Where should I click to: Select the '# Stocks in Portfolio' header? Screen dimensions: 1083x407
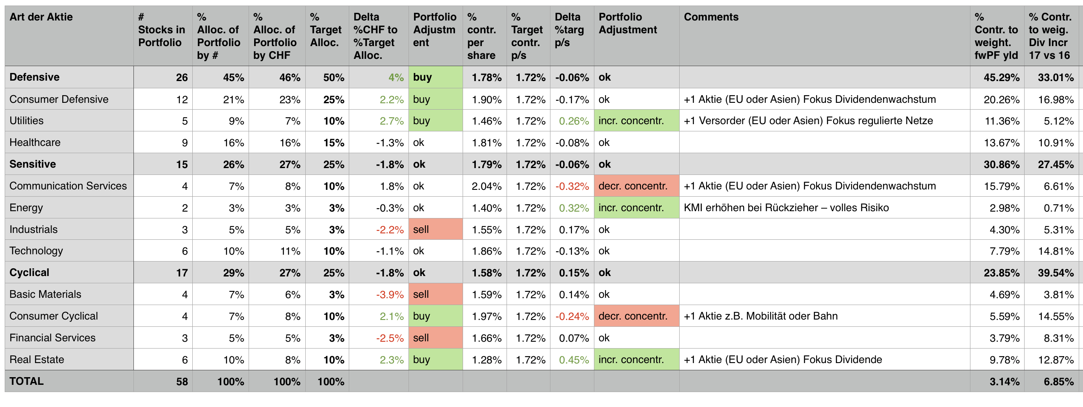(x=162, y=30)
